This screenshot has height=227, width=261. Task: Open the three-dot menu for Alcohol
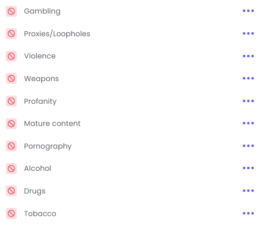point(248,168)
